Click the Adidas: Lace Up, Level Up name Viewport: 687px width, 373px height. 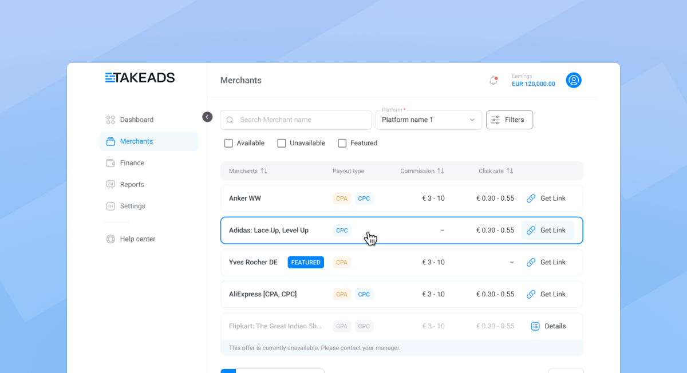[269, 231]
